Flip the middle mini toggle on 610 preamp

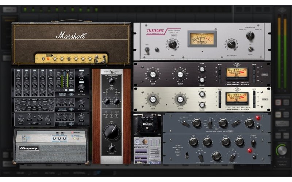tap(111, 116)
